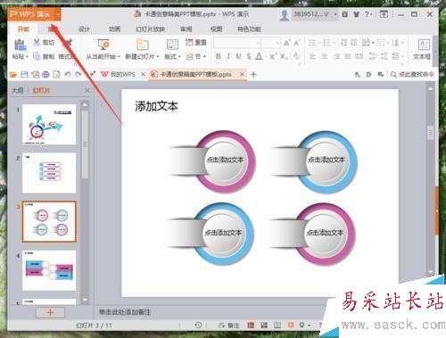Open the 特色功能 ribbon tab
Viewport: 446px width, 338px height.
click(249, 29)
